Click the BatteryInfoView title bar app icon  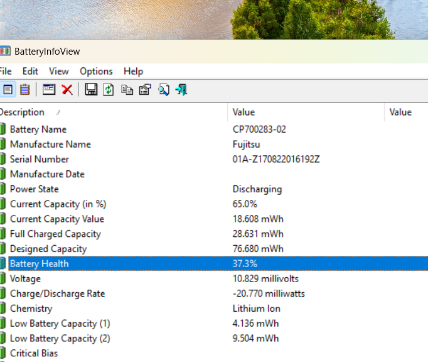click(x=4, y=51)
